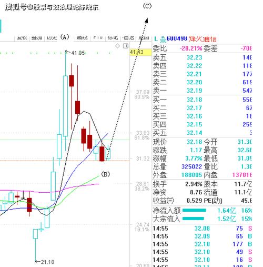Click the 33.83 Fibonacci axis label
The height and width of the screenshot is (267, 263).
(143, 133)
